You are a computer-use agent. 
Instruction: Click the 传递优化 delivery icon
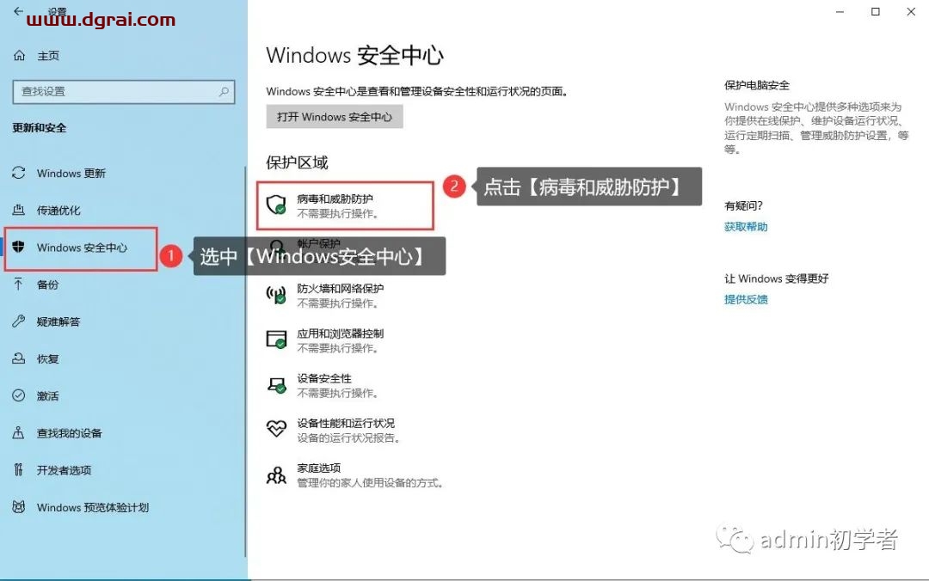[x=18, y=210]
